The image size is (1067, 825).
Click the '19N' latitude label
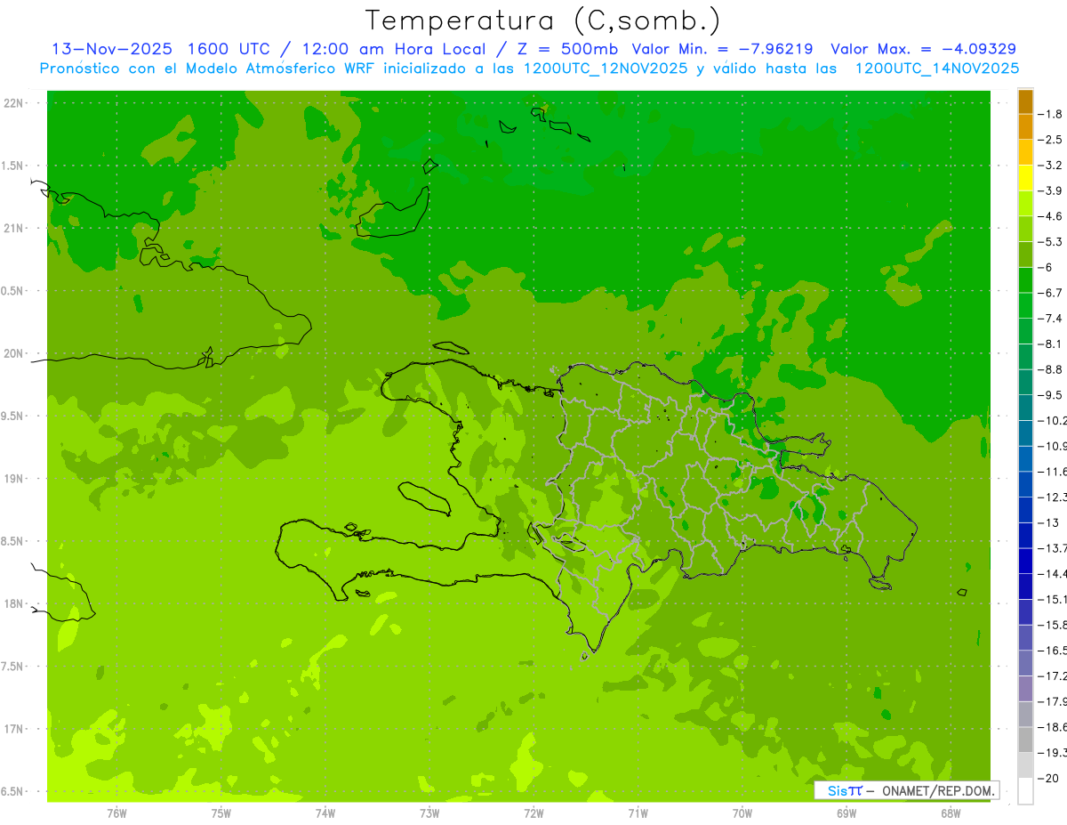click(14, 479)
